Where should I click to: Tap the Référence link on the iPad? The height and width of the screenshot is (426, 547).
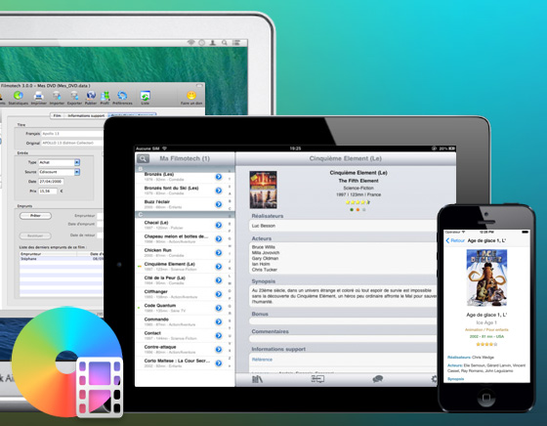pos(262,360)
